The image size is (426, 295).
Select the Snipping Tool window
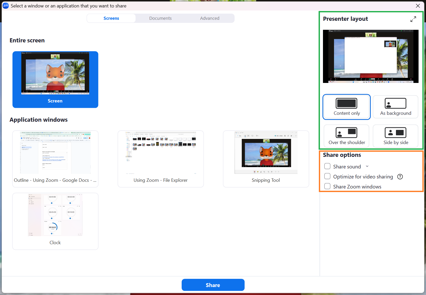click(x=266, y=159)
